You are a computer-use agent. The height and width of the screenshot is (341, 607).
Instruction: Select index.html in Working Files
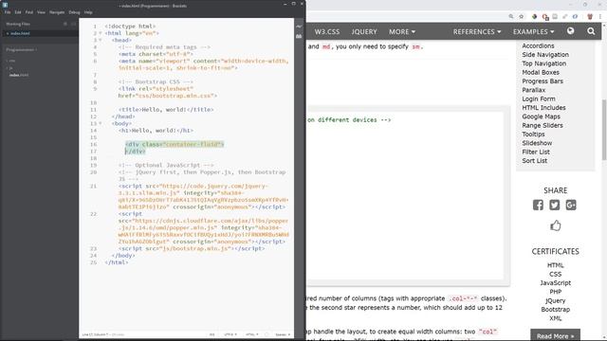click(x=20, y=33)
